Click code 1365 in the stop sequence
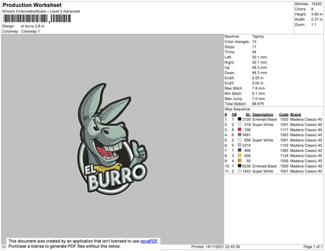Screen dimensions: 325x251 tap(284, 150)
